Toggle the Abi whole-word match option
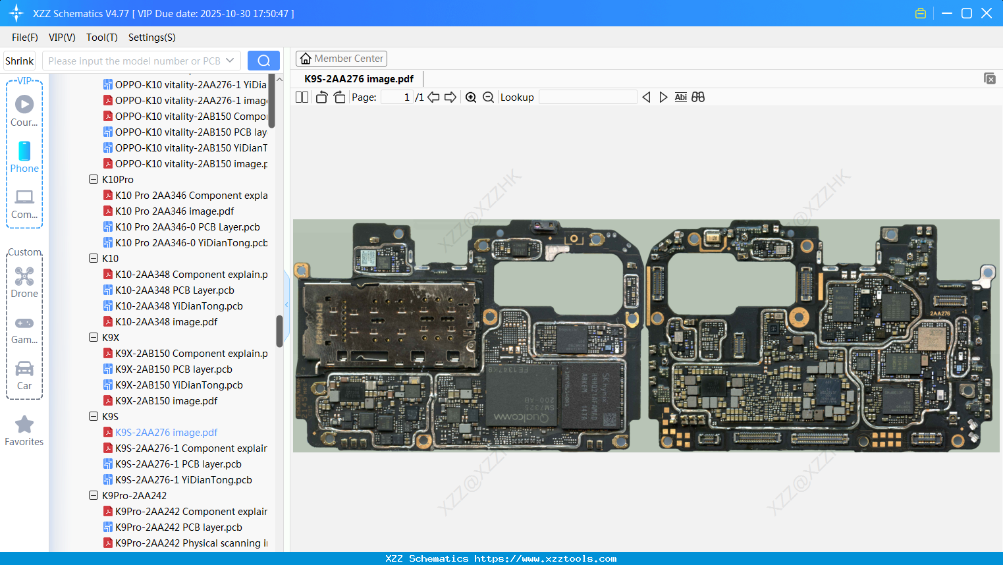 pyautogui.click(x=680, y=97)
